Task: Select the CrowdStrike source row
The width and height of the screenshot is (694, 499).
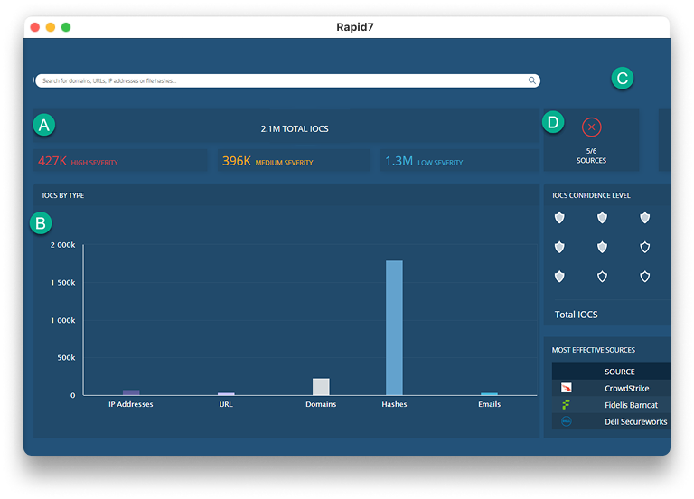Action: coord(611,388)
